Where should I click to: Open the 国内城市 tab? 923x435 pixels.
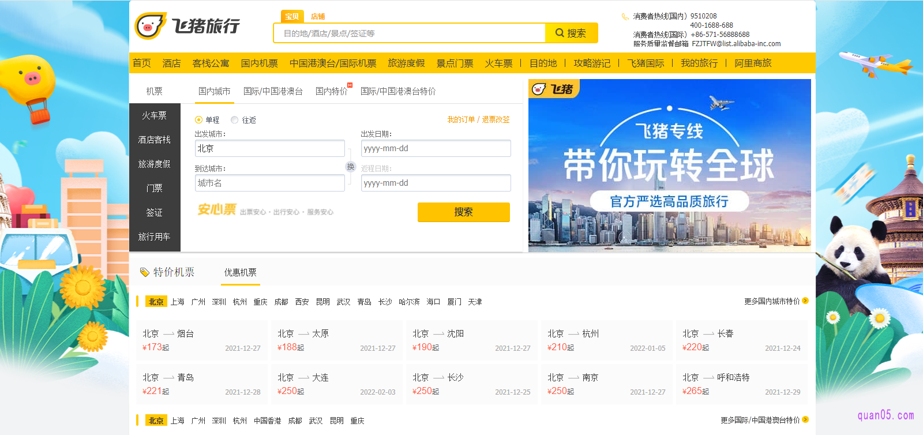pos(214,91)
